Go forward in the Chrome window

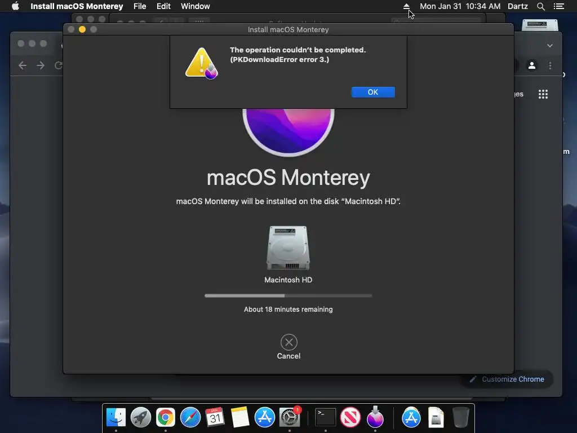coord(41,65)
